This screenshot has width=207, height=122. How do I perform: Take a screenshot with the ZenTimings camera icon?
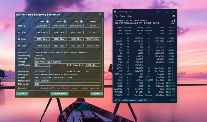click(174, 16)
